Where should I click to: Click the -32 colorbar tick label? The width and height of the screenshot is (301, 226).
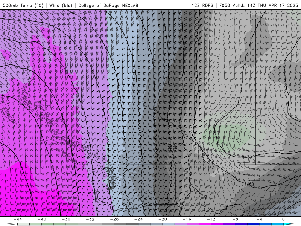tap(90, 219)
